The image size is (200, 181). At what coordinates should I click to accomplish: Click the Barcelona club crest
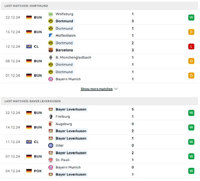point(51,50)
